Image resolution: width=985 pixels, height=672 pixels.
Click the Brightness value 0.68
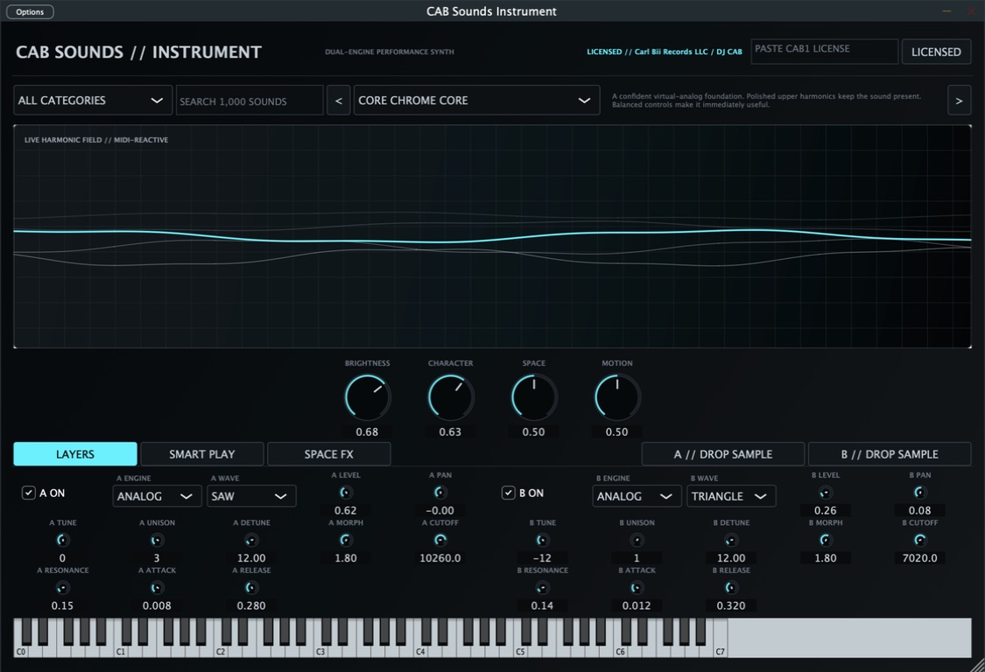[368, 432]
